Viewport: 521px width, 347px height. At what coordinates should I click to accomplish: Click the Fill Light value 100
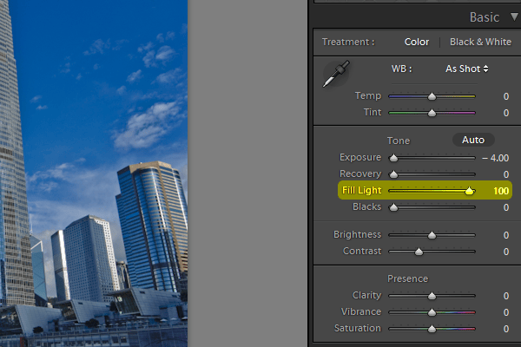500,191
